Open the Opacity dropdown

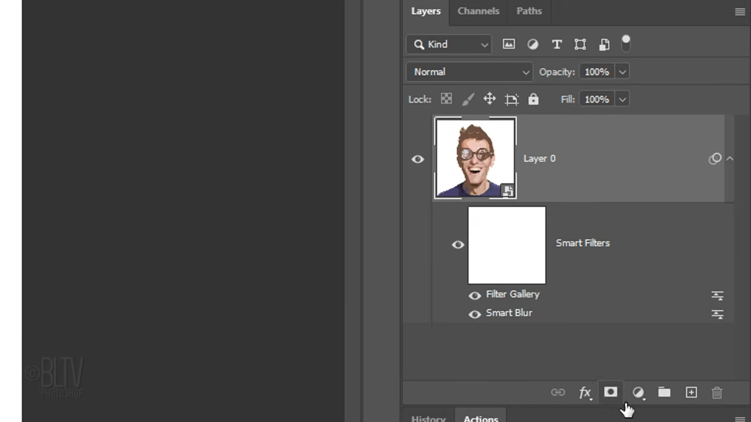point(621,72)
